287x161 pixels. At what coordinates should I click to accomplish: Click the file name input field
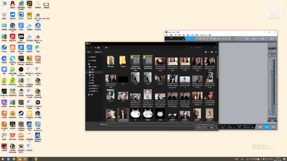pyautogui.click(x=150, y=124)
